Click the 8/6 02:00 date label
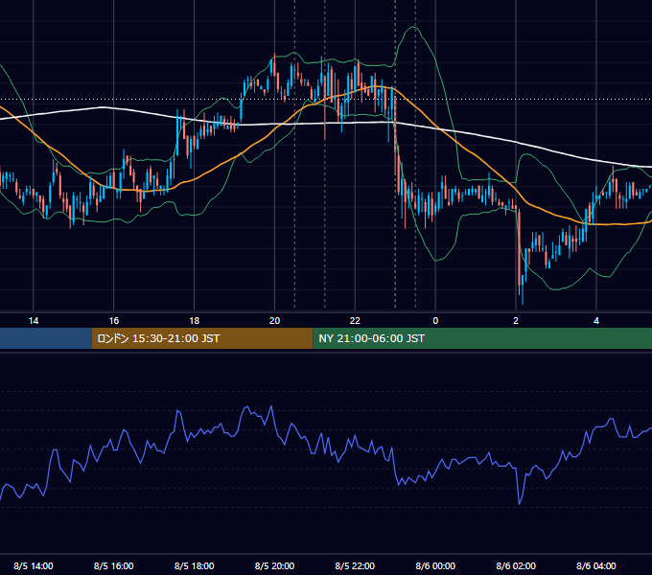The width and height of the screenshot is (652, 575). (516, 565)
